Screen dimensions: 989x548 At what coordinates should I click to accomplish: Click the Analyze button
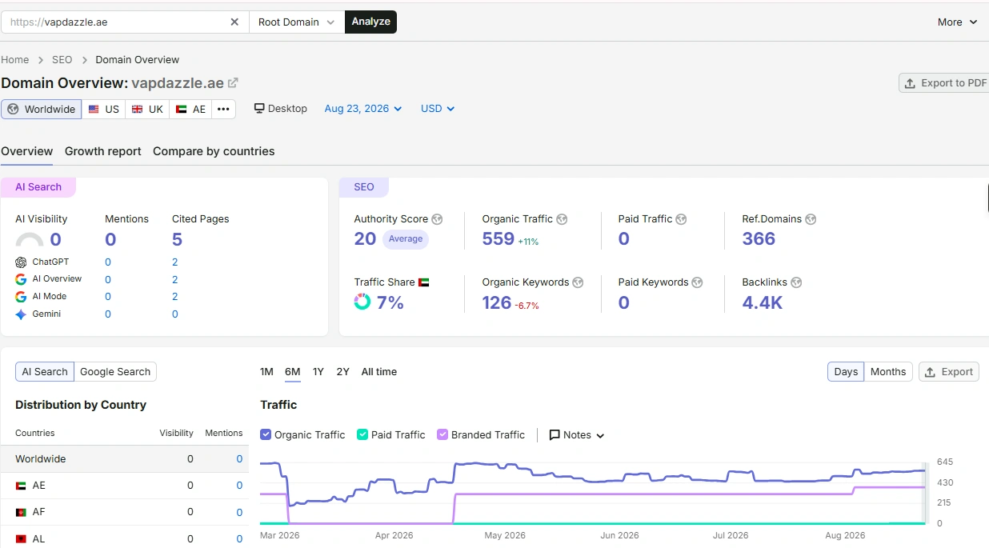[371, 22]
